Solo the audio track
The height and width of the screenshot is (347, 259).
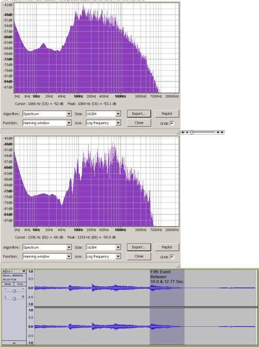[20, 284]
